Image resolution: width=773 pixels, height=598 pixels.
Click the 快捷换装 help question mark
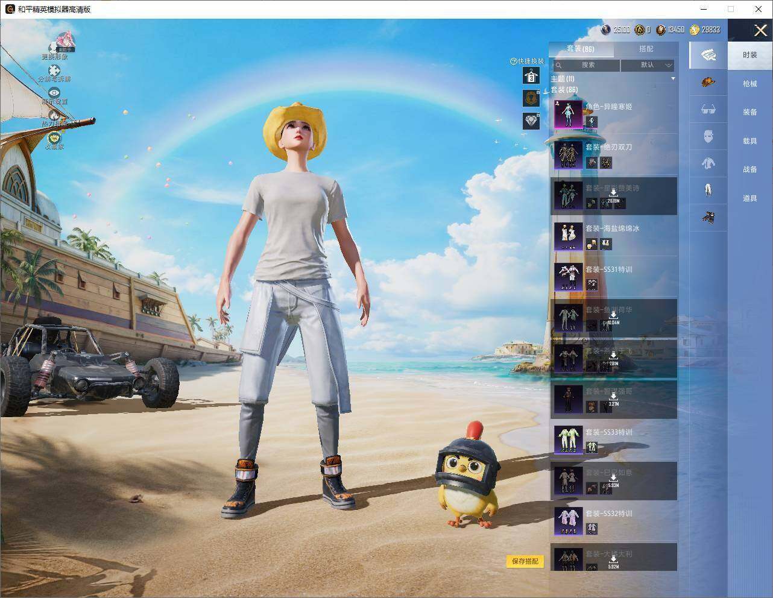(513, 61)
